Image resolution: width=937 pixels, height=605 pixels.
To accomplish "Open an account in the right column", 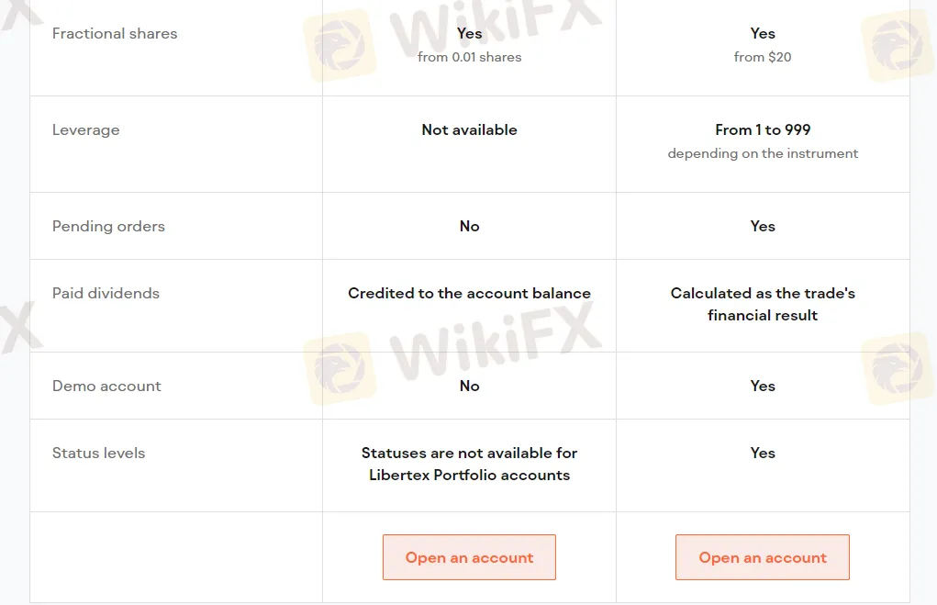I will point(763,557).
